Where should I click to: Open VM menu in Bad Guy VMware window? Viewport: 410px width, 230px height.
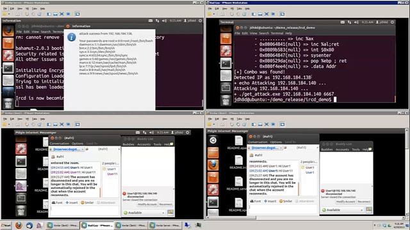click(232, 8)
